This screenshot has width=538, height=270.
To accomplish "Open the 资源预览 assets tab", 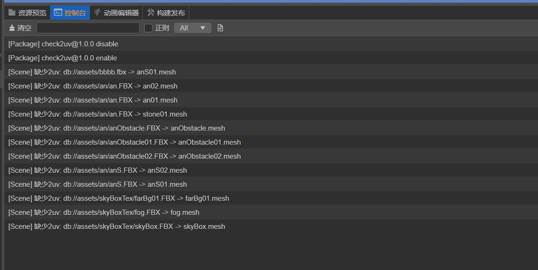I will point(27,13).
